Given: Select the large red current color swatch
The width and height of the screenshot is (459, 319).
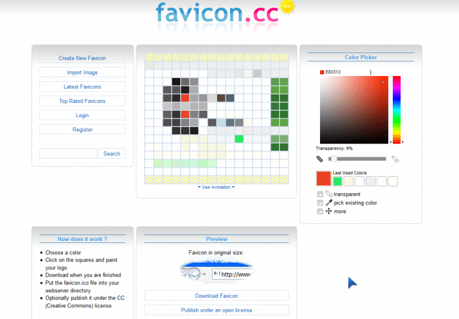Looking at the screenshot, I should click(323, 179).
